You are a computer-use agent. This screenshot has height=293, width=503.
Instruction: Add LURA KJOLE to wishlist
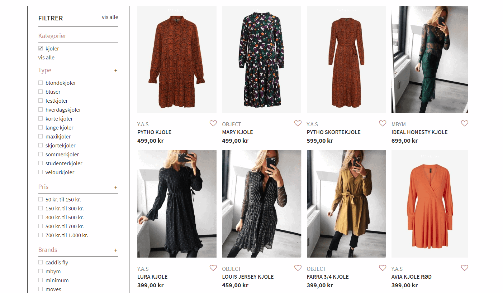[x=213, y=268]
